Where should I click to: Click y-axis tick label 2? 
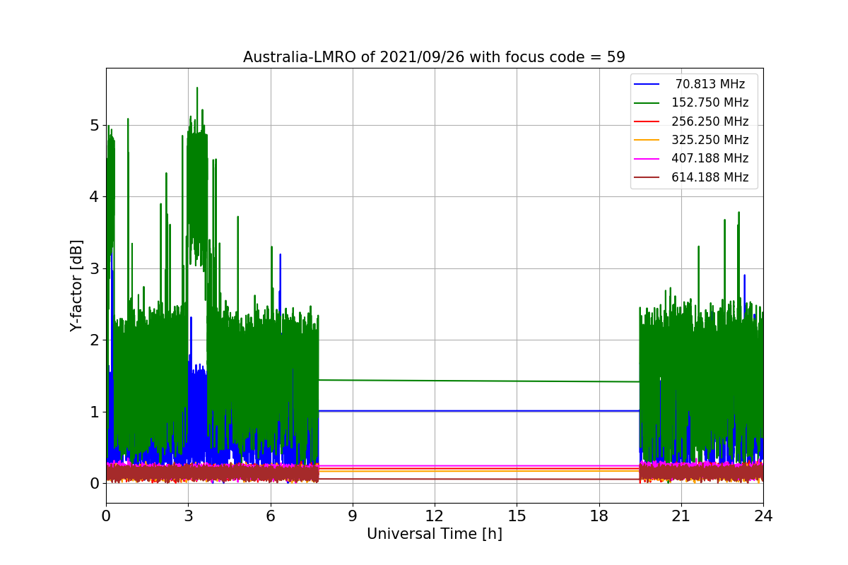(93, 340)
